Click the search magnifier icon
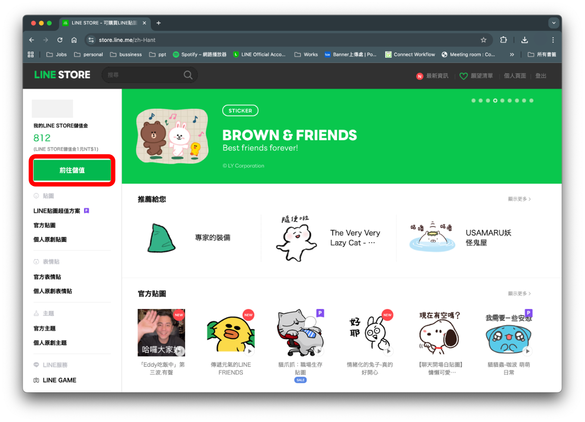Screen dimensions: 585x422 click(188, 75)
